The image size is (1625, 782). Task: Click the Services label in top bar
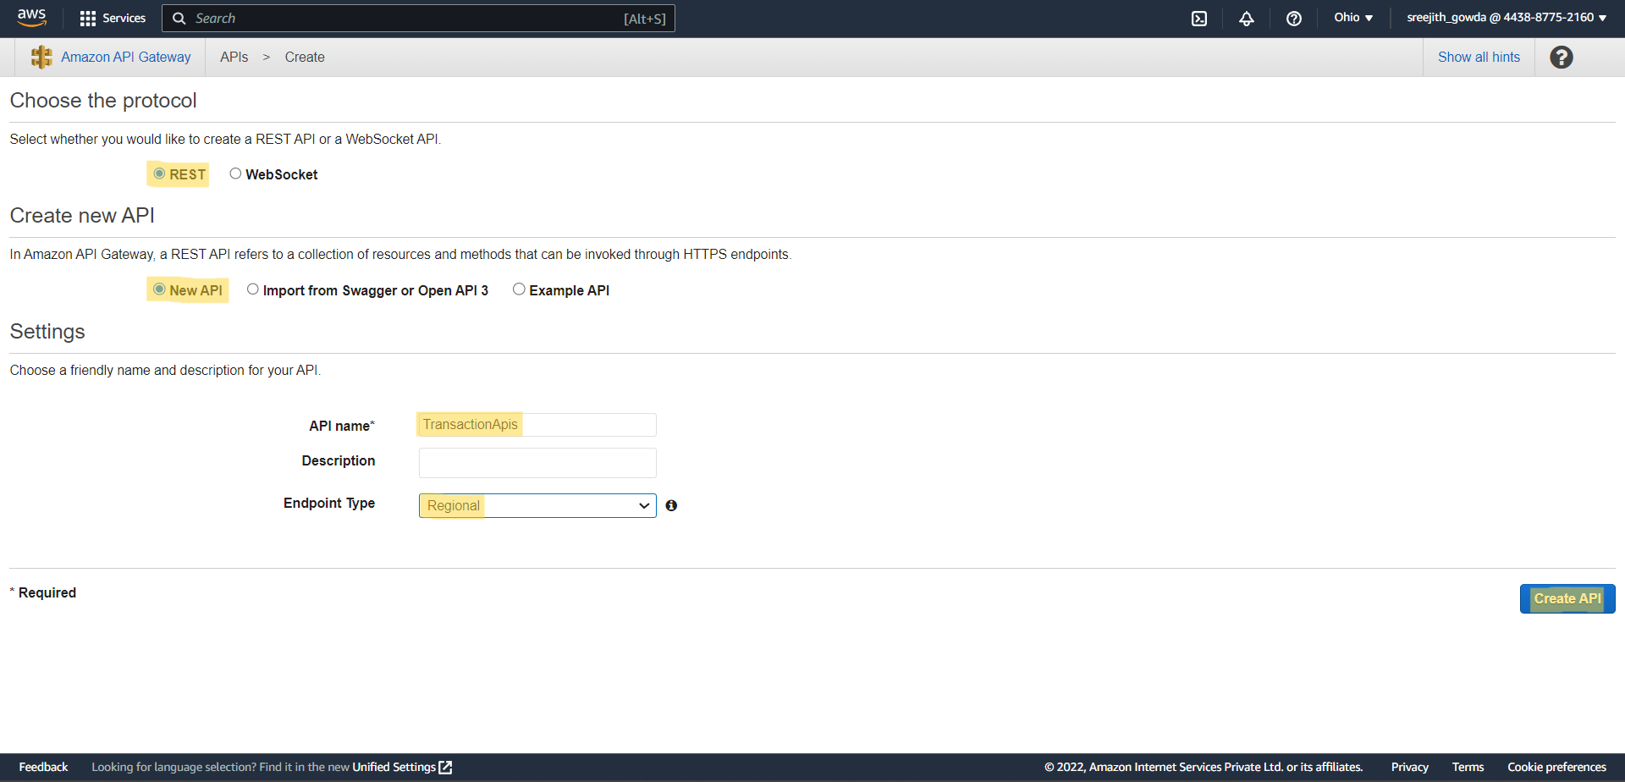tap(124, 18)
